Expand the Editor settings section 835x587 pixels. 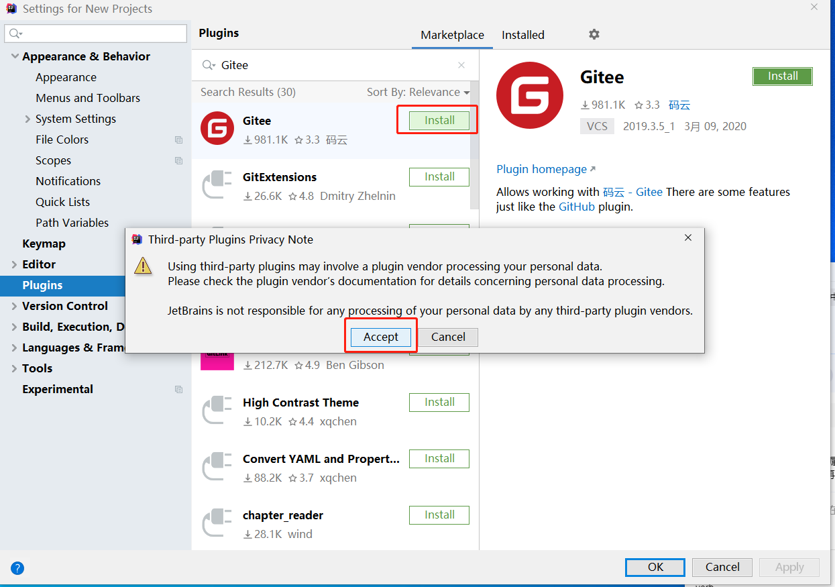point(15,264)
